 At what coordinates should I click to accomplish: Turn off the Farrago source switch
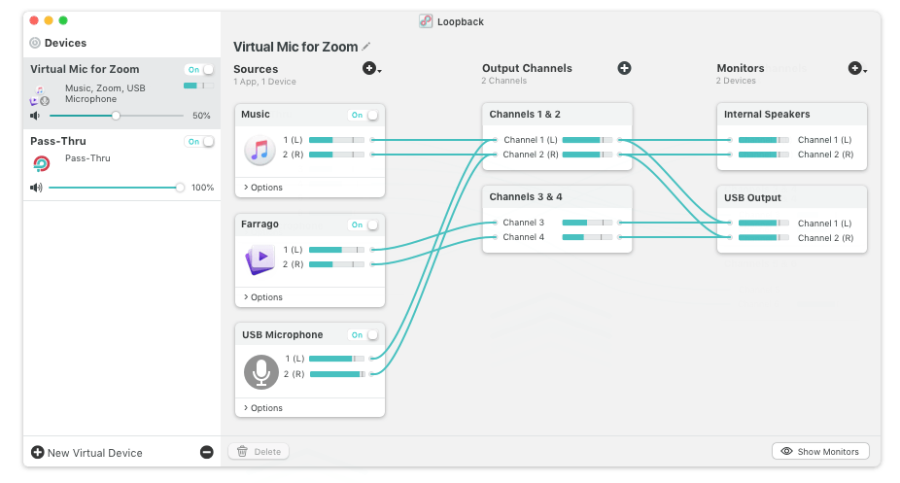click(363, 224)
